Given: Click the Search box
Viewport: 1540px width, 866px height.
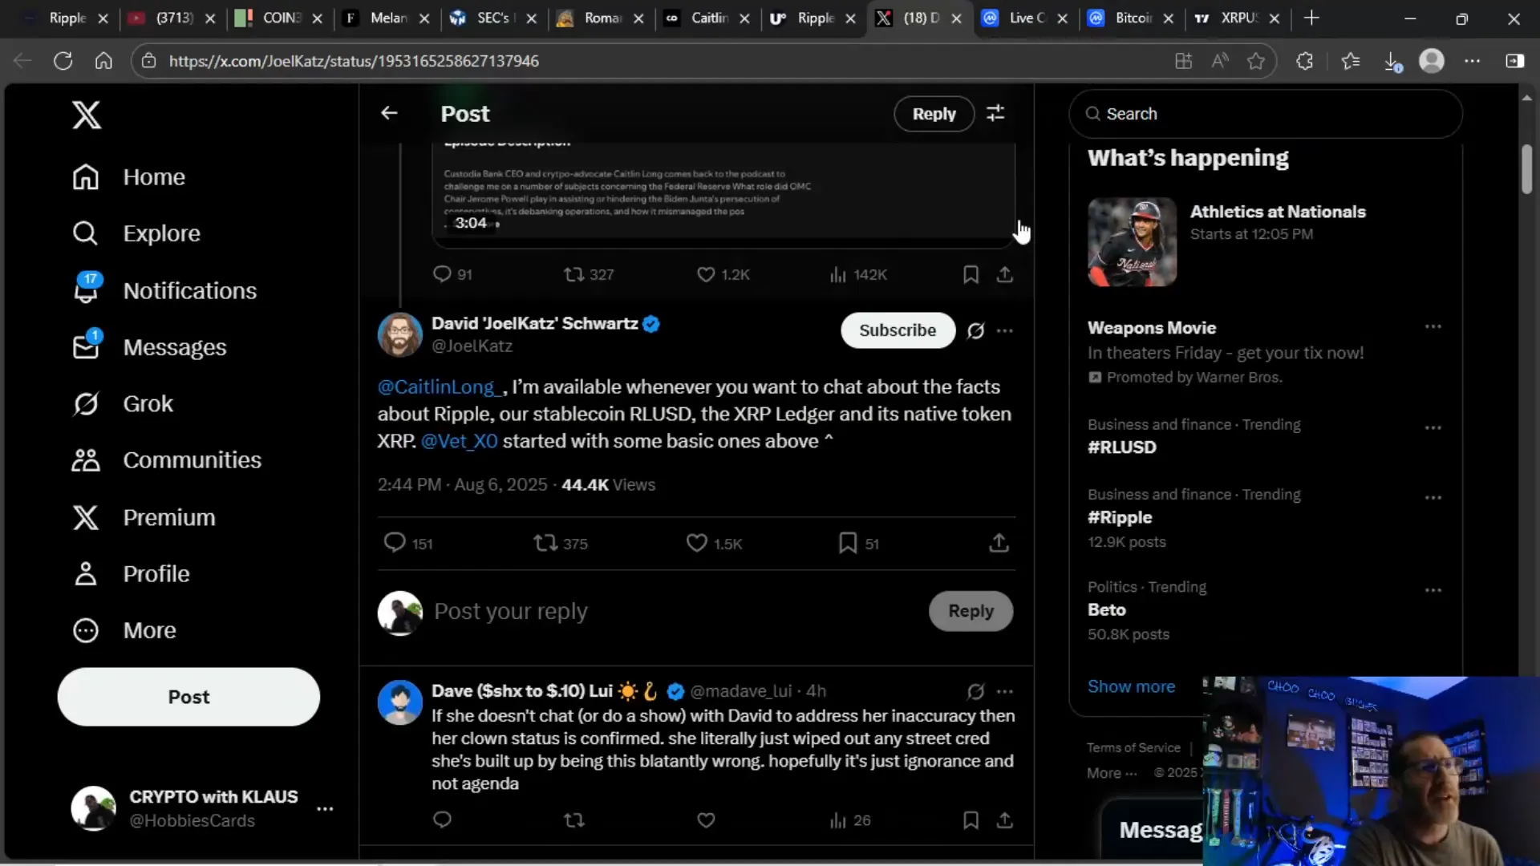Looking at the screenshot, I should [x=1265, y=114].
